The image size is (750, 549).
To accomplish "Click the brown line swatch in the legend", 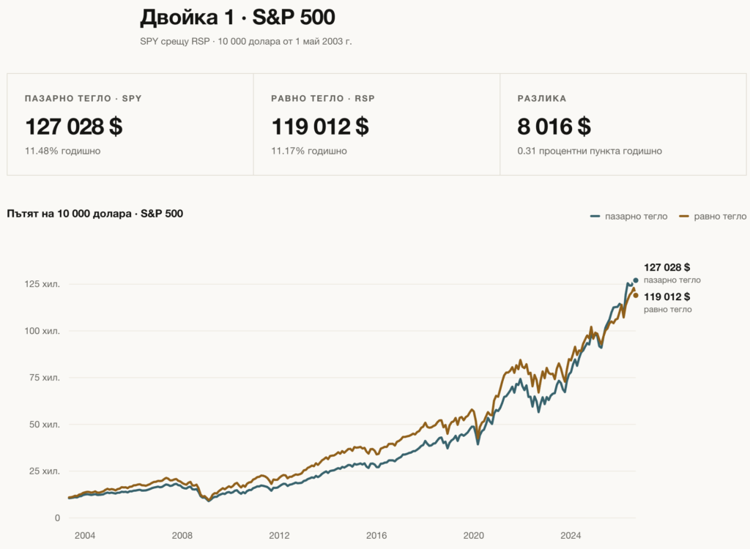I will (684, 217).
